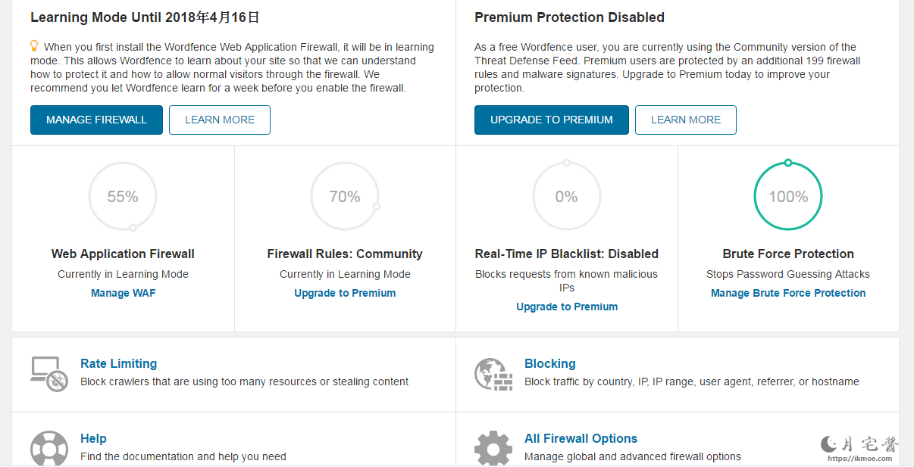Click Learn More beside Manage Firewall
The width and height of the screenshot is (914, 467).
[x=220, y=120]
